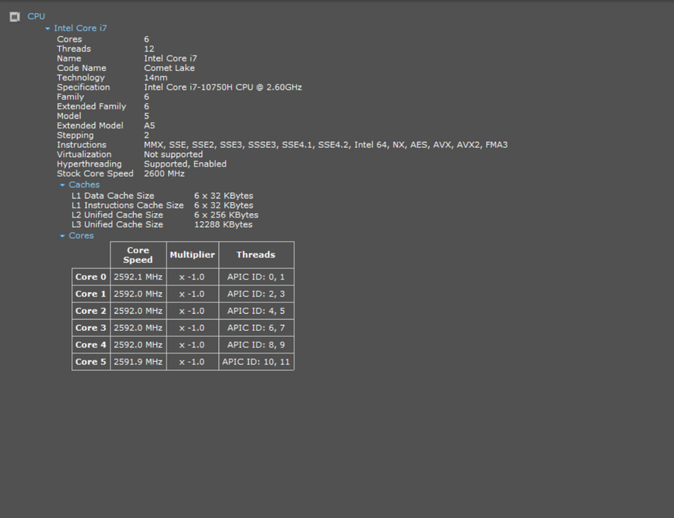
Task: Select the Core 0 row label
Action: click(x=90, y=277)
